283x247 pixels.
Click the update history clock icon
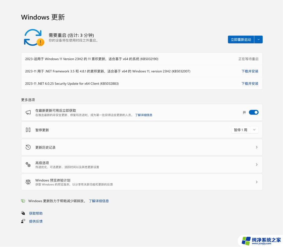(28, 147)
